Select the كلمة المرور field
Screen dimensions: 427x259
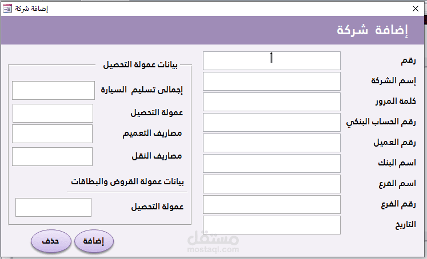coord(272,102)
